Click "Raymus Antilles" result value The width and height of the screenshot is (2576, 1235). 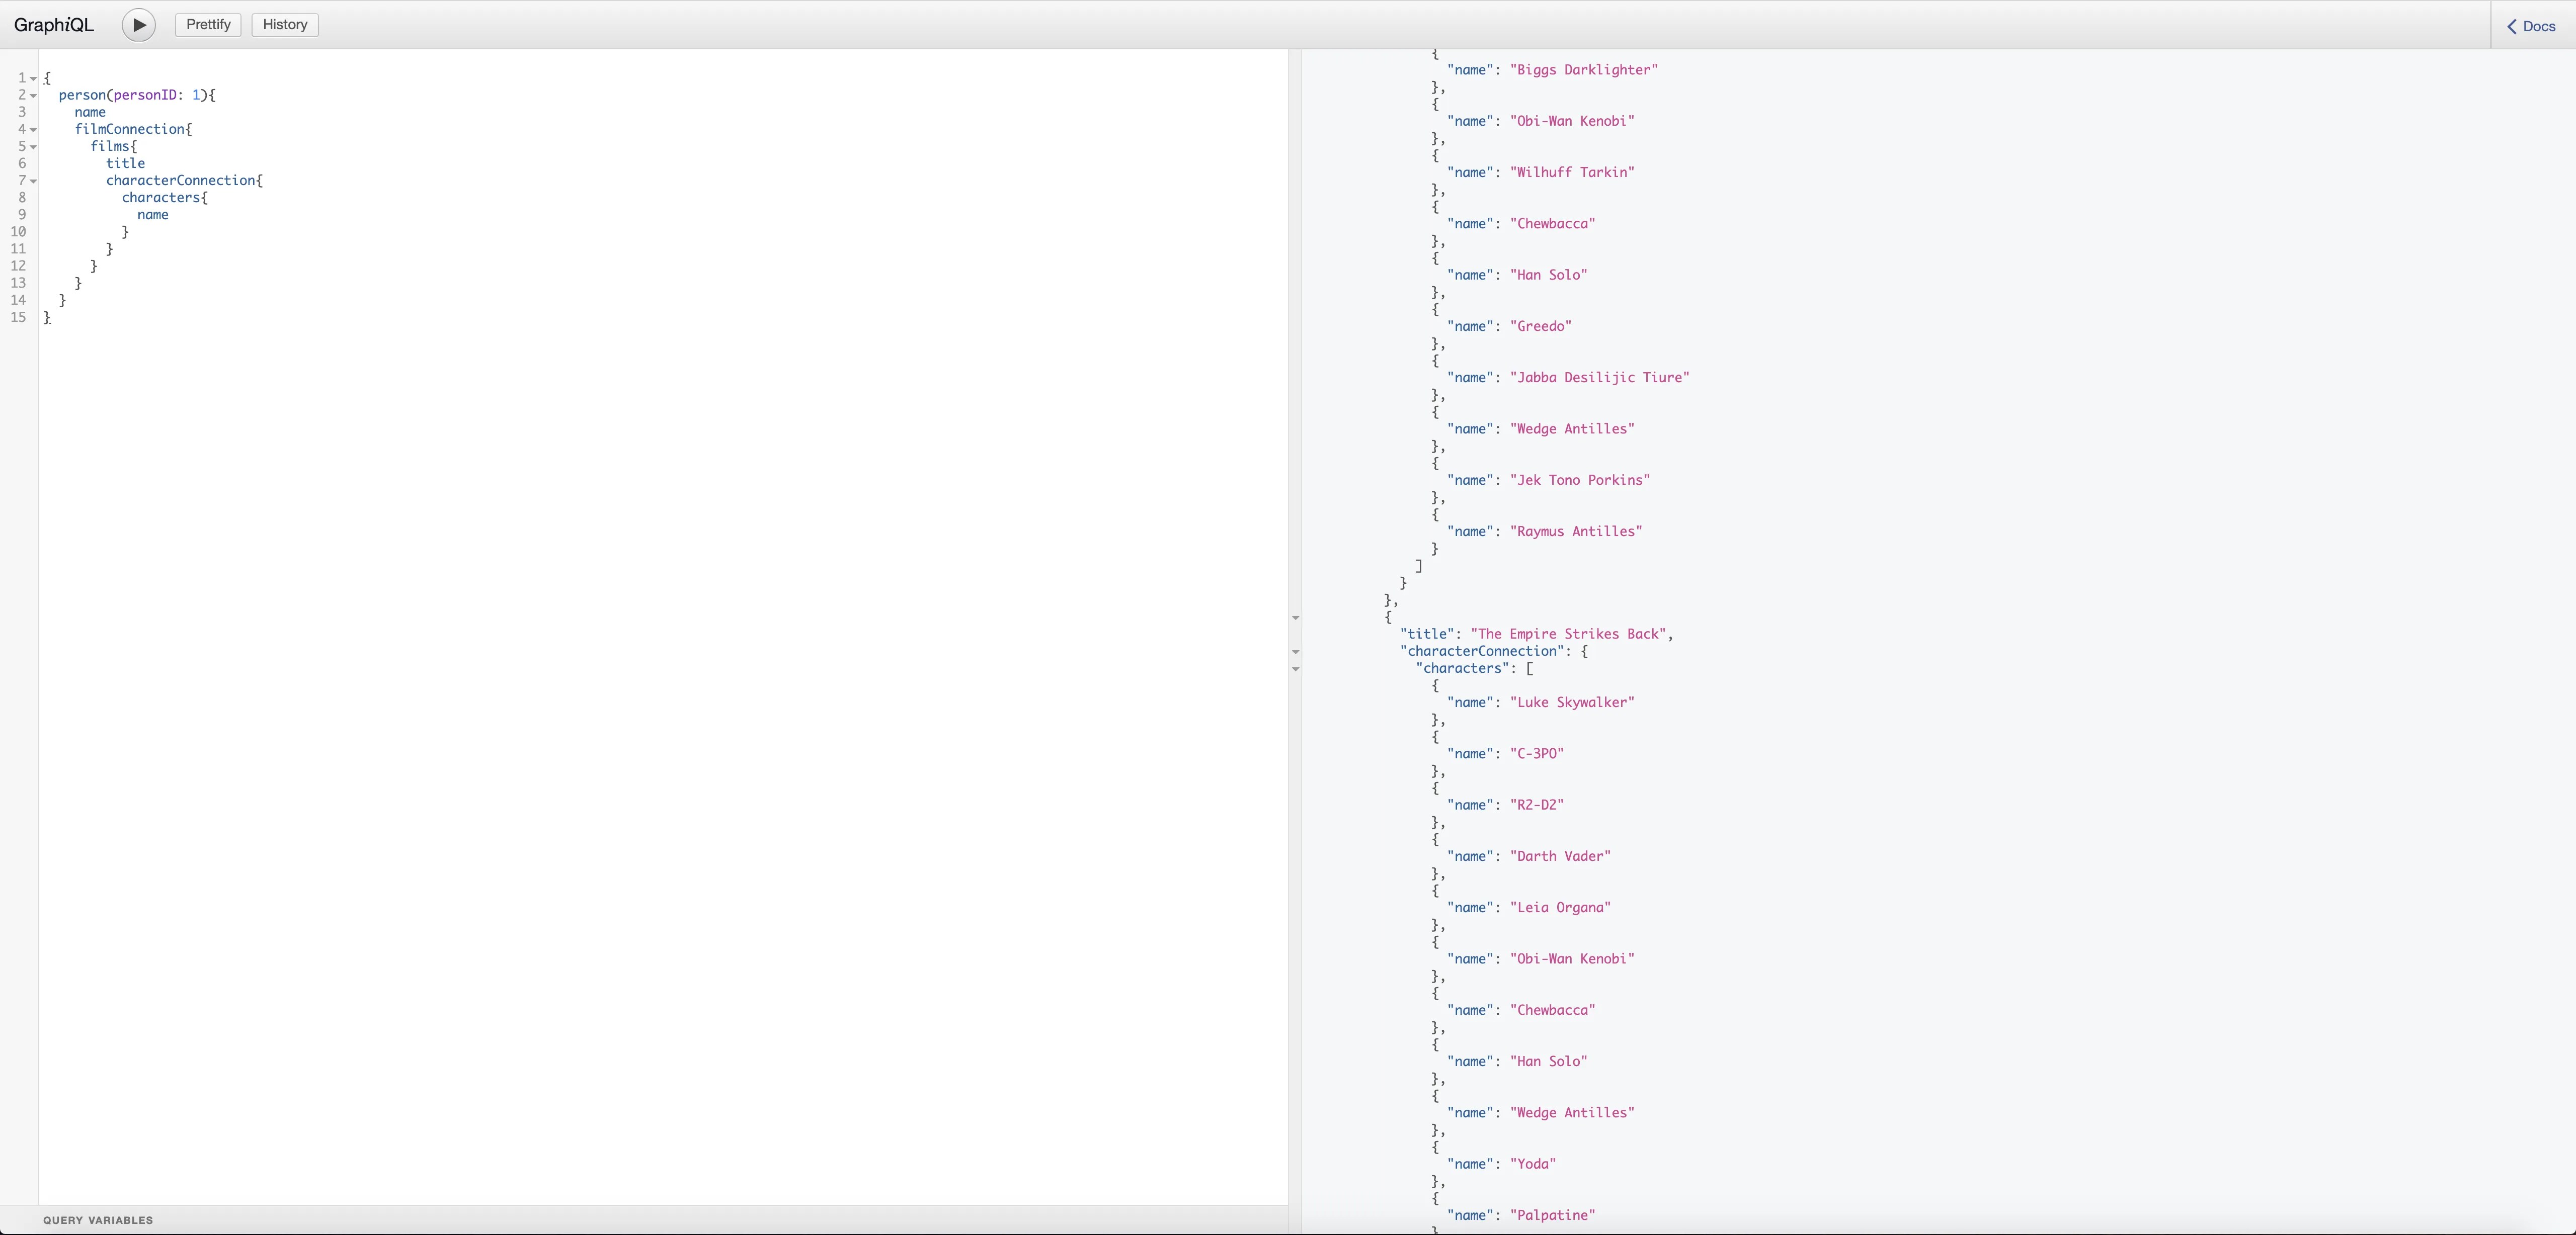pos(1576,532)
